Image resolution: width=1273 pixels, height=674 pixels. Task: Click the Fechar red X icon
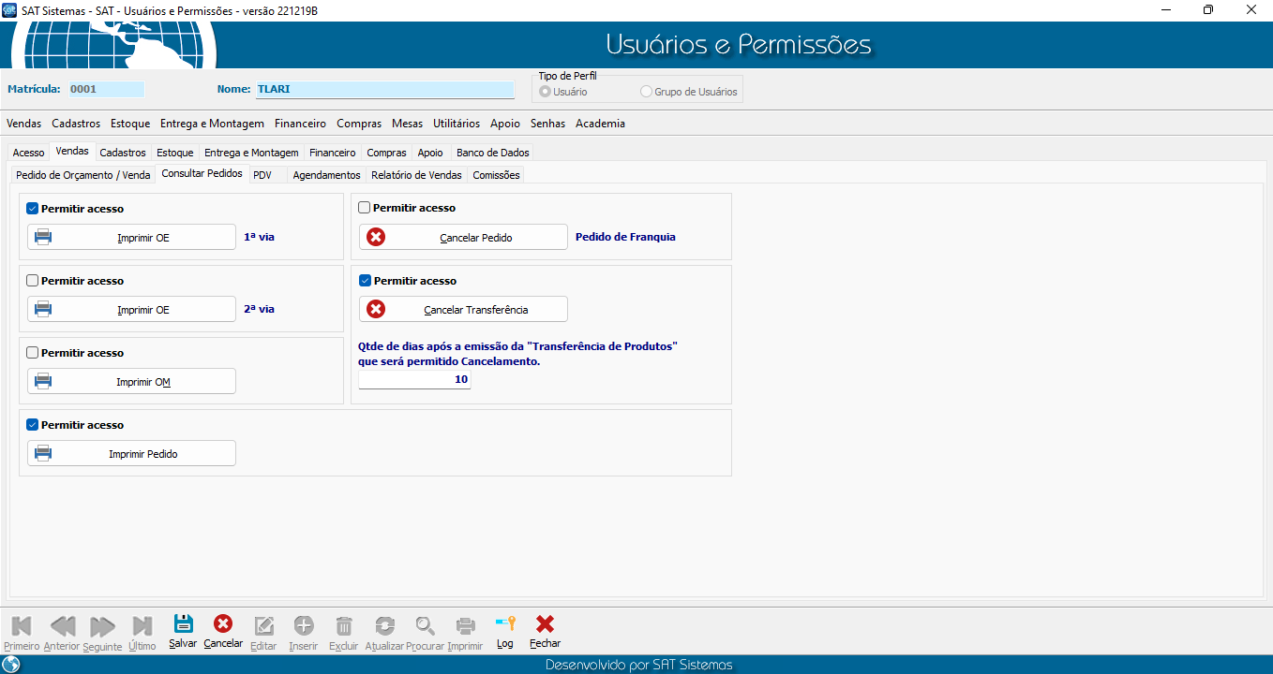(545, 624)
